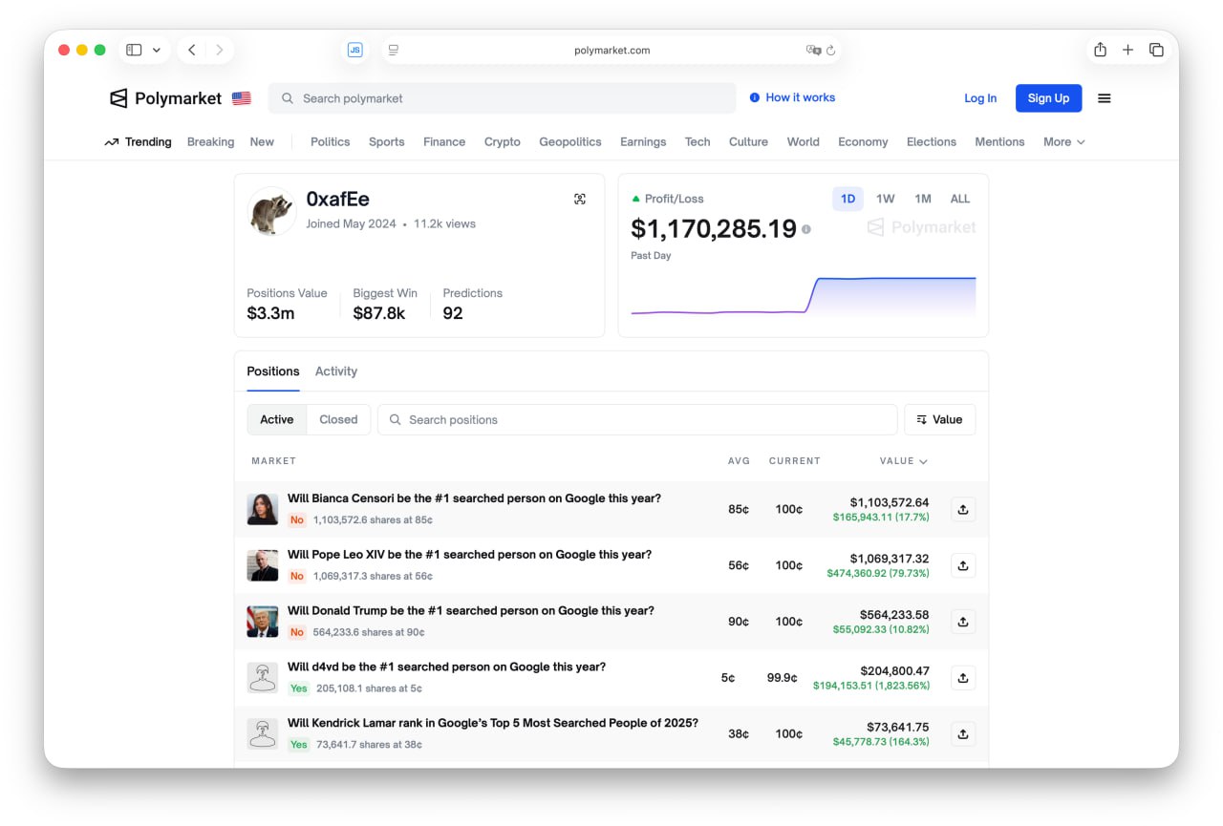Screen dimensions: 1223x826
Task: Click the hamburger menu icon top right
Action: pyautogui.click(x=1105, y=97)
